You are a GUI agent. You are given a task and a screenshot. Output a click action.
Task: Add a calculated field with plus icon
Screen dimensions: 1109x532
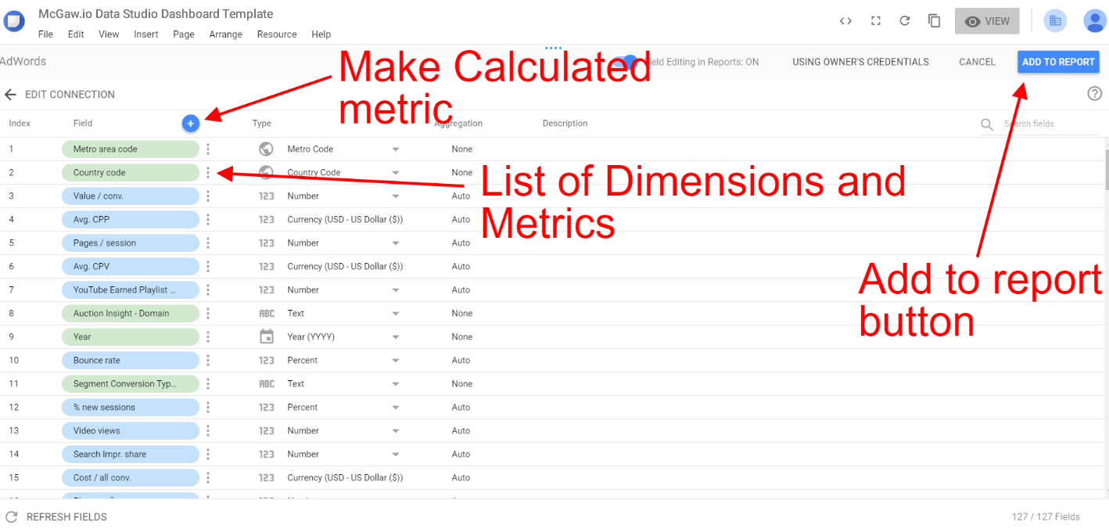click(190, 124)
